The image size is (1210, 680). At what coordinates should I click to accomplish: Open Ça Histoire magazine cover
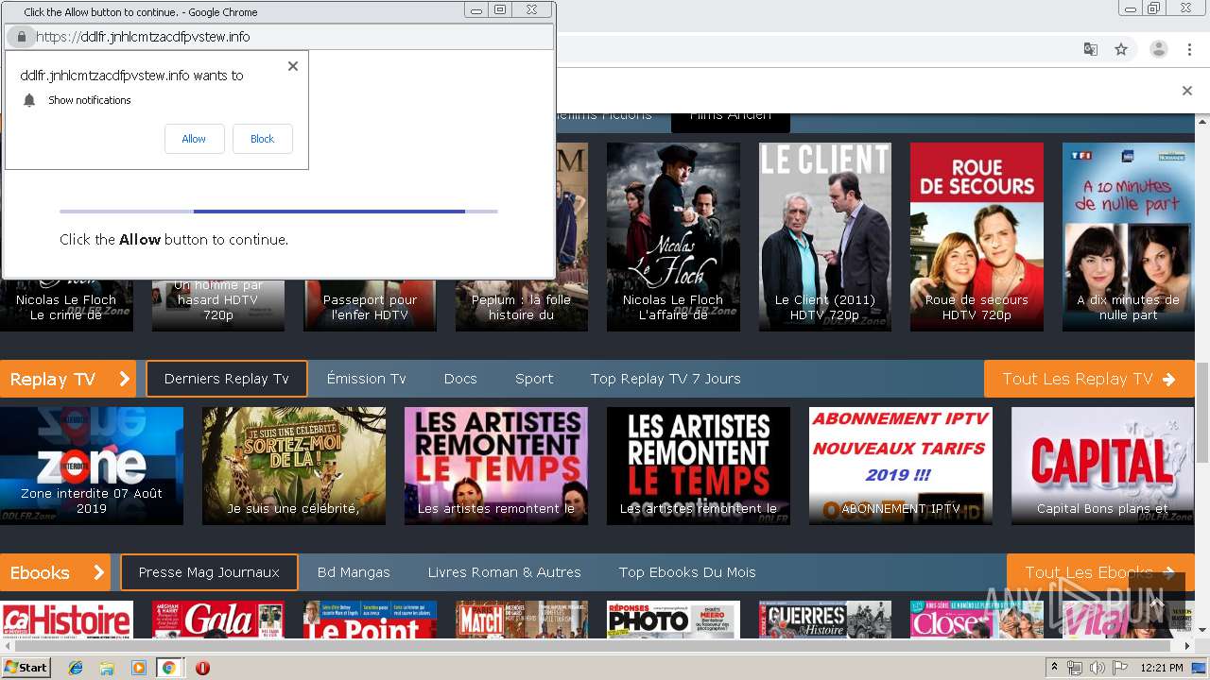point(66,620)
